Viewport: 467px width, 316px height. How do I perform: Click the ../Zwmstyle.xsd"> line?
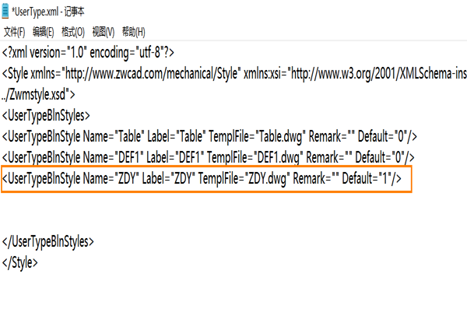point(38,95)
